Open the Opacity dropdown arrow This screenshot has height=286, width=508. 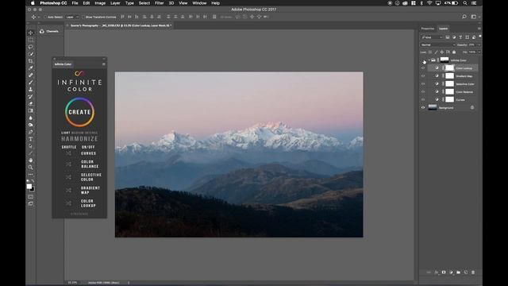pos(479,44)
